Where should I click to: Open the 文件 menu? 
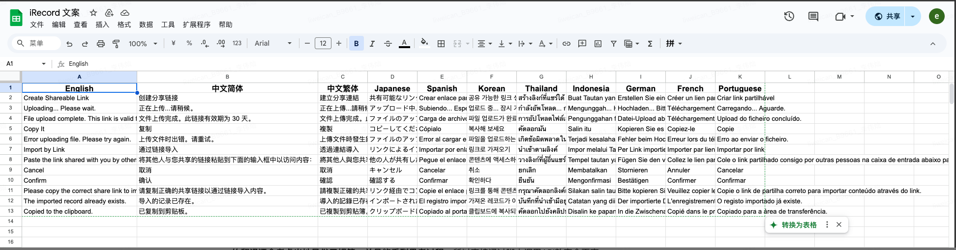click(x=37, y=25)
